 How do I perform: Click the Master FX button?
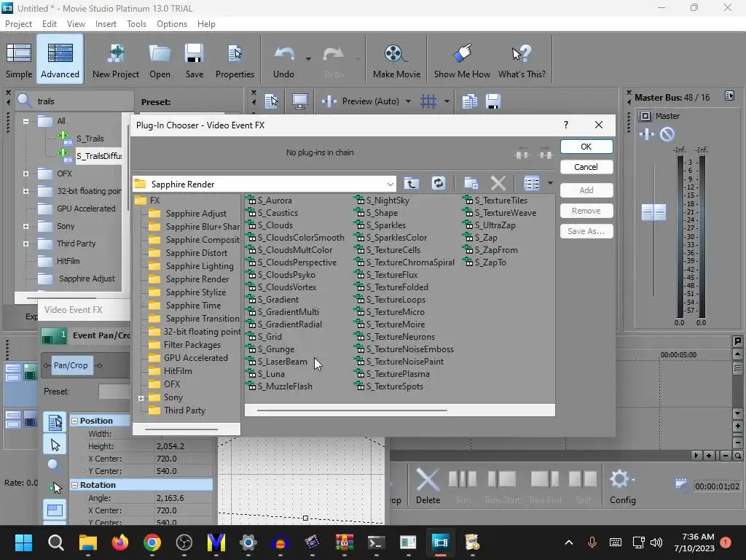click(647, 134)
